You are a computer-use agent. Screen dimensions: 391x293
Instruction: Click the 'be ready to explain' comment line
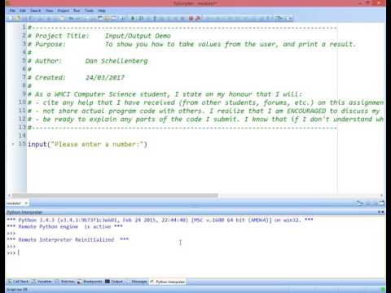pyautogui.click(x=206, y=120)
